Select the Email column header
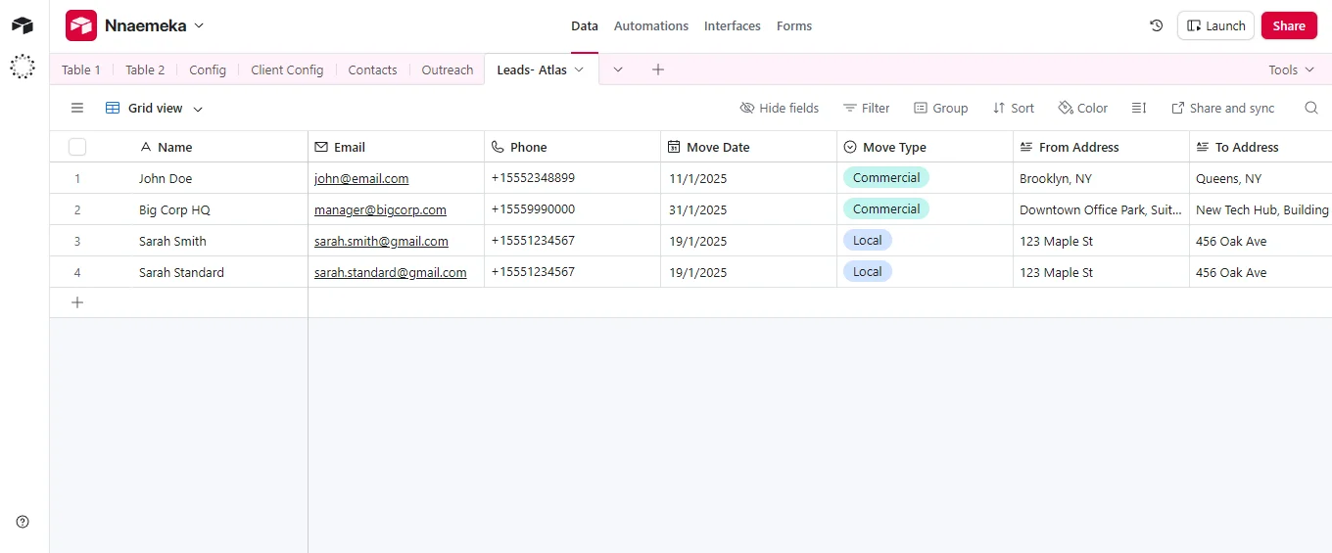The image size is (1332, 553). (x=396, y=147)
